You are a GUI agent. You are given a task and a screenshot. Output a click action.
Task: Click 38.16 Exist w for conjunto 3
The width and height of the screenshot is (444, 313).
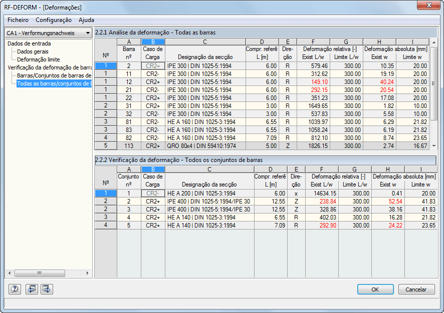coord(388,209)
